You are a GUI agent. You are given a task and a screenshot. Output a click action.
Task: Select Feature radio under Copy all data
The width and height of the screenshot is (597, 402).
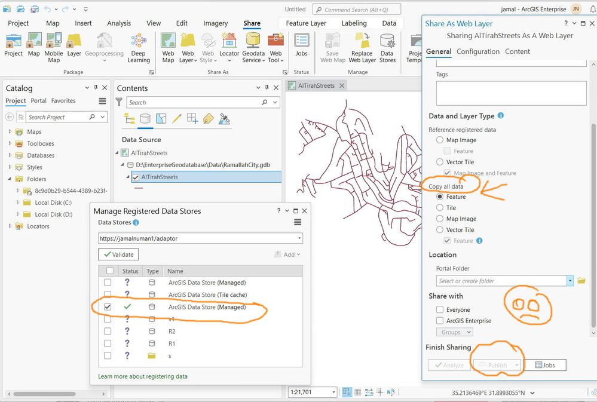[440, 197]
